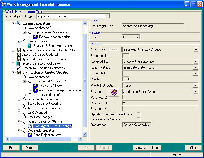Select Assign UW Team tree row
This screenshot has width=204, height=158.
point(50,86)
